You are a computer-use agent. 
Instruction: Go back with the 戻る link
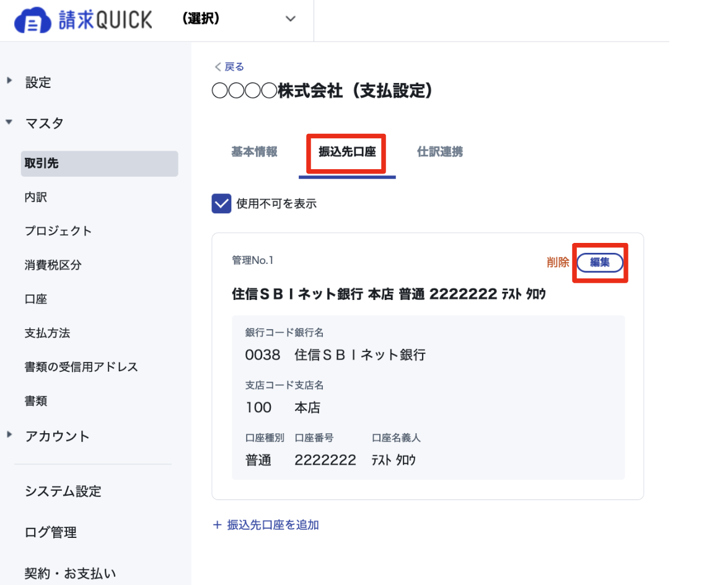click(x=229, y=67)
